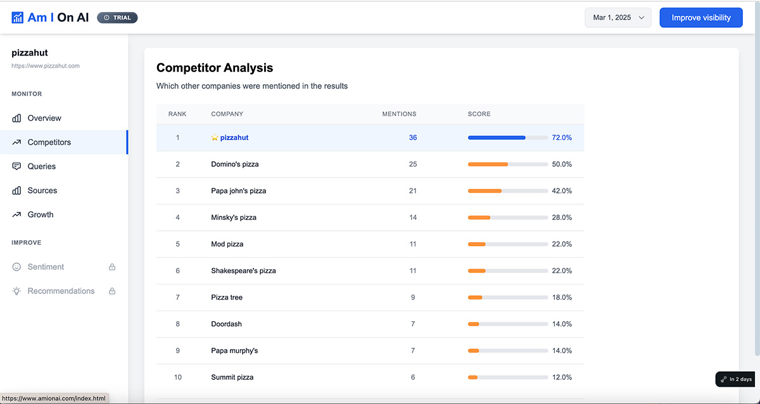Click the Recommendations lightbulb icon
The width and height of the screenshot is (760, 404).
(16, 291)
